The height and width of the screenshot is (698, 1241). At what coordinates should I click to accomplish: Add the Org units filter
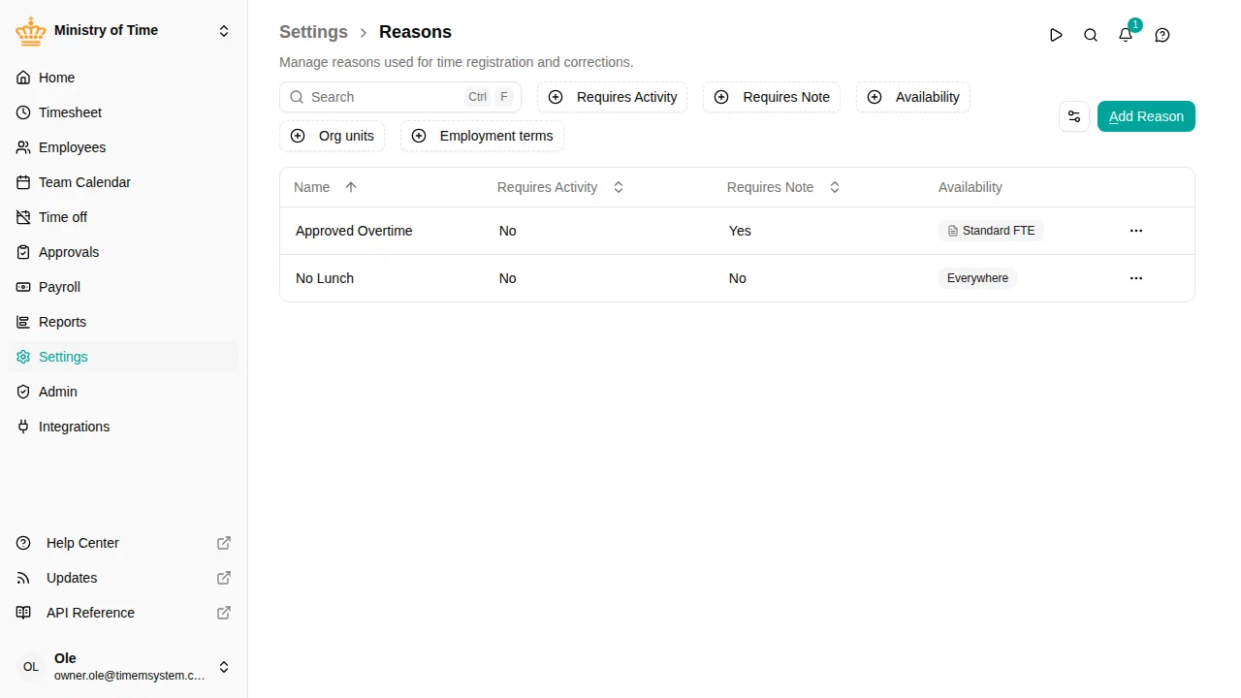[333, 136]
